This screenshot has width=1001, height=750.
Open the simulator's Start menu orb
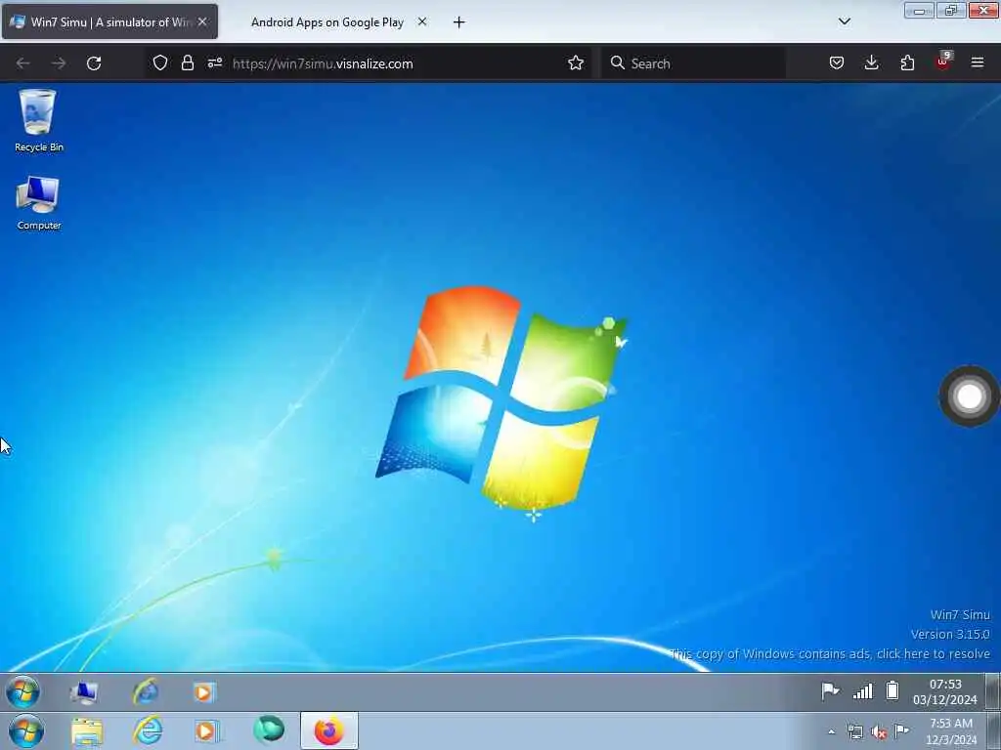[x=23, y=691]
